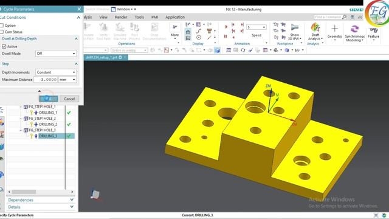This screenshot has height=219, width=389.
Task: Minimize the ribbon with chevron icon
Action: pyautogui.click(x=360, y=17)
